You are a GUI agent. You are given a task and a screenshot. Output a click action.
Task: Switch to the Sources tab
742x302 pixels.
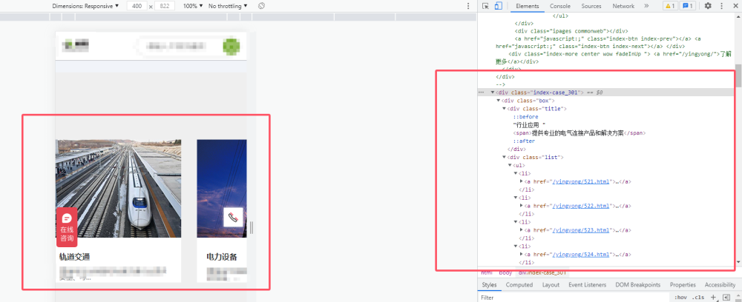coord(591,6)
